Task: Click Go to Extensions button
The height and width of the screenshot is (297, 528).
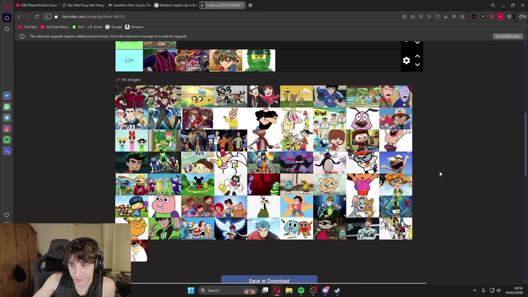Action: click(x=508, y=36)
